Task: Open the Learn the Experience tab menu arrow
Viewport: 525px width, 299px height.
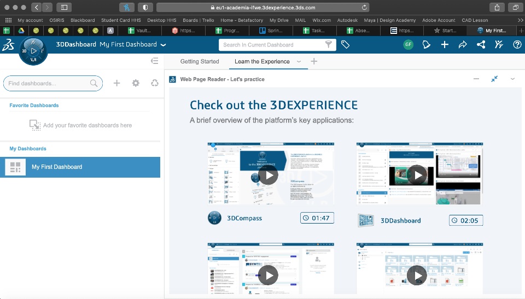Action: coord(299,62)
